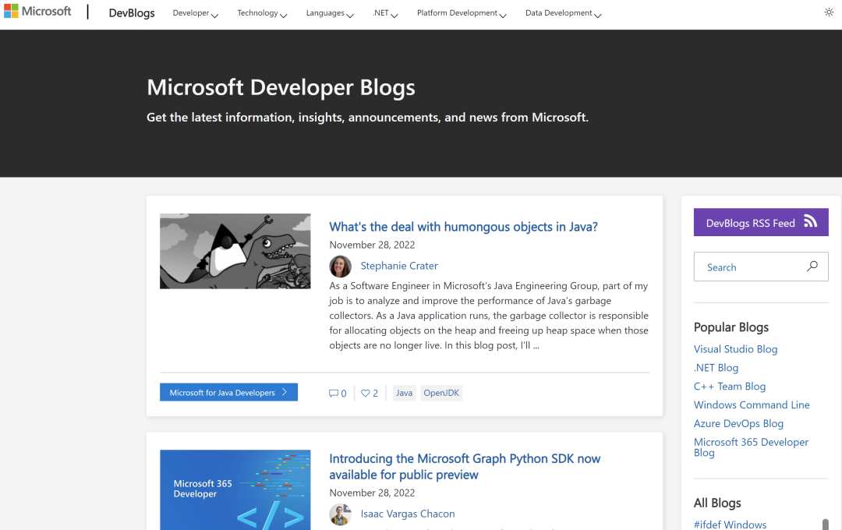Image resolution: width=842 pixels, height=530 pixels.
Task: Open the DevBlogs RSS Feed button
Action: pyautogui.click(x=761, y=222)
